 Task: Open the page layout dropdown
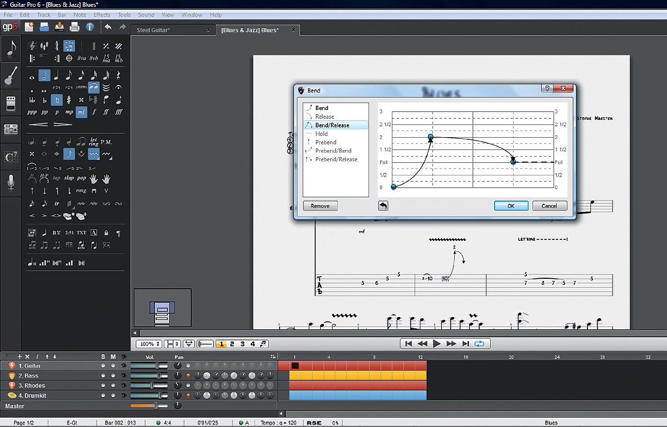173,344
